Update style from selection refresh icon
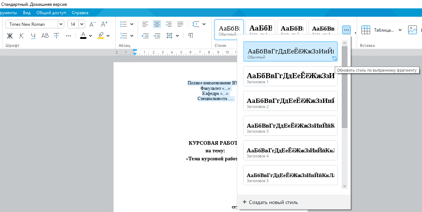The image size is (422, 212). [334, 58]
